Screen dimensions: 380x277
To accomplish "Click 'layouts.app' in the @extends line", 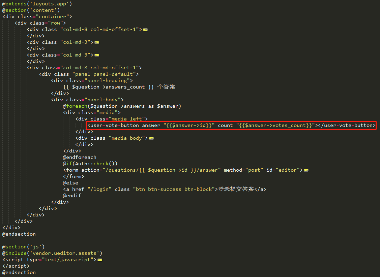I will (x=49, y=4).
